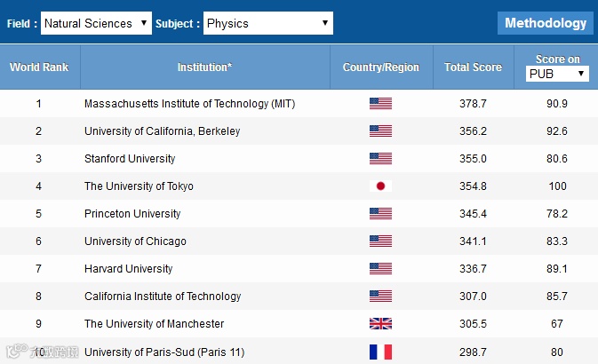Click the Japan flag for University of Tokyo
This screenshot has height=364, width=598.
[x=380, y=186]
